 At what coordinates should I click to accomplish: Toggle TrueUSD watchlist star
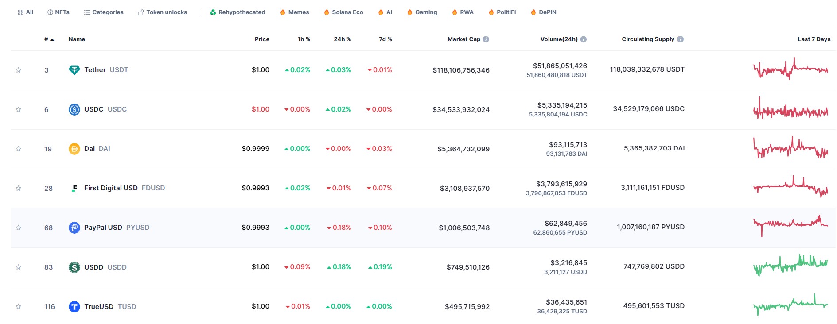pyautogui.click(x=19, y=306)
